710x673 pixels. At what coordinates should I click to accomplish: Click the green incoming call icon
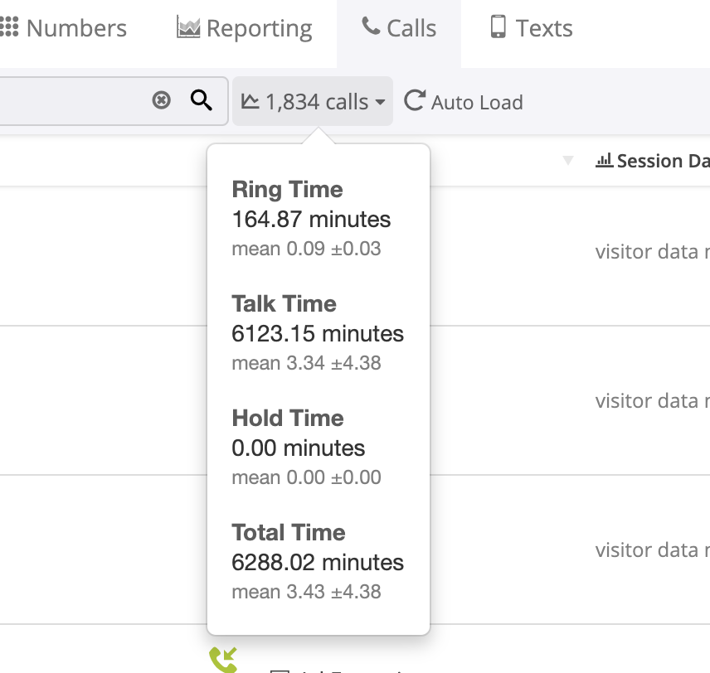pyautogui.click(x=223, y=660)
